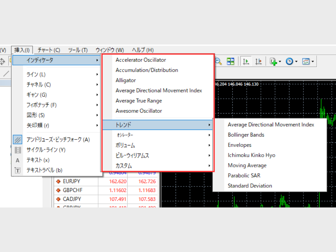
Task: Toggle the auto scroll chart icon
Action: 246,61
